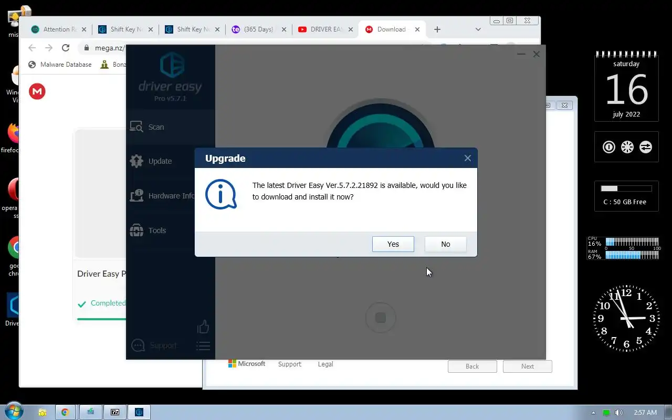Switch to the DRIVER EASY YouTube tab
The height and width of the screenshot is (420, 672).
pos(325,29)
